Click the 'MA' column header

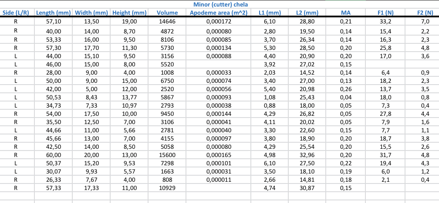tap(346, 13)
